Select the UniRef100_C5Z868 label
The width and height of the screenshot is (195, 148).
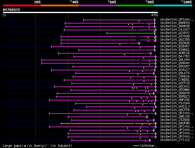175,120
